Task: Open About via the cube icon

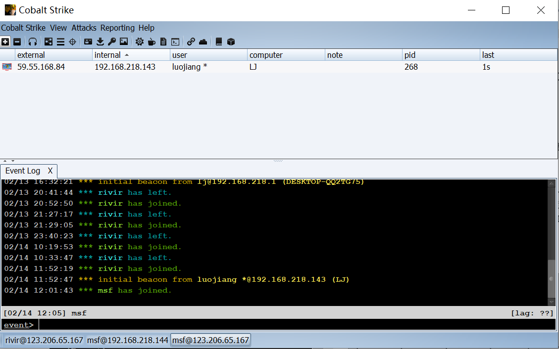Action: point(231,42)
